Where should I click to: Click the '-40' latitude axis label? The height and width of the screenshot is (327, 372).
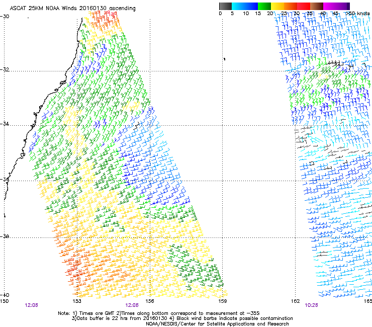point(5,295)
